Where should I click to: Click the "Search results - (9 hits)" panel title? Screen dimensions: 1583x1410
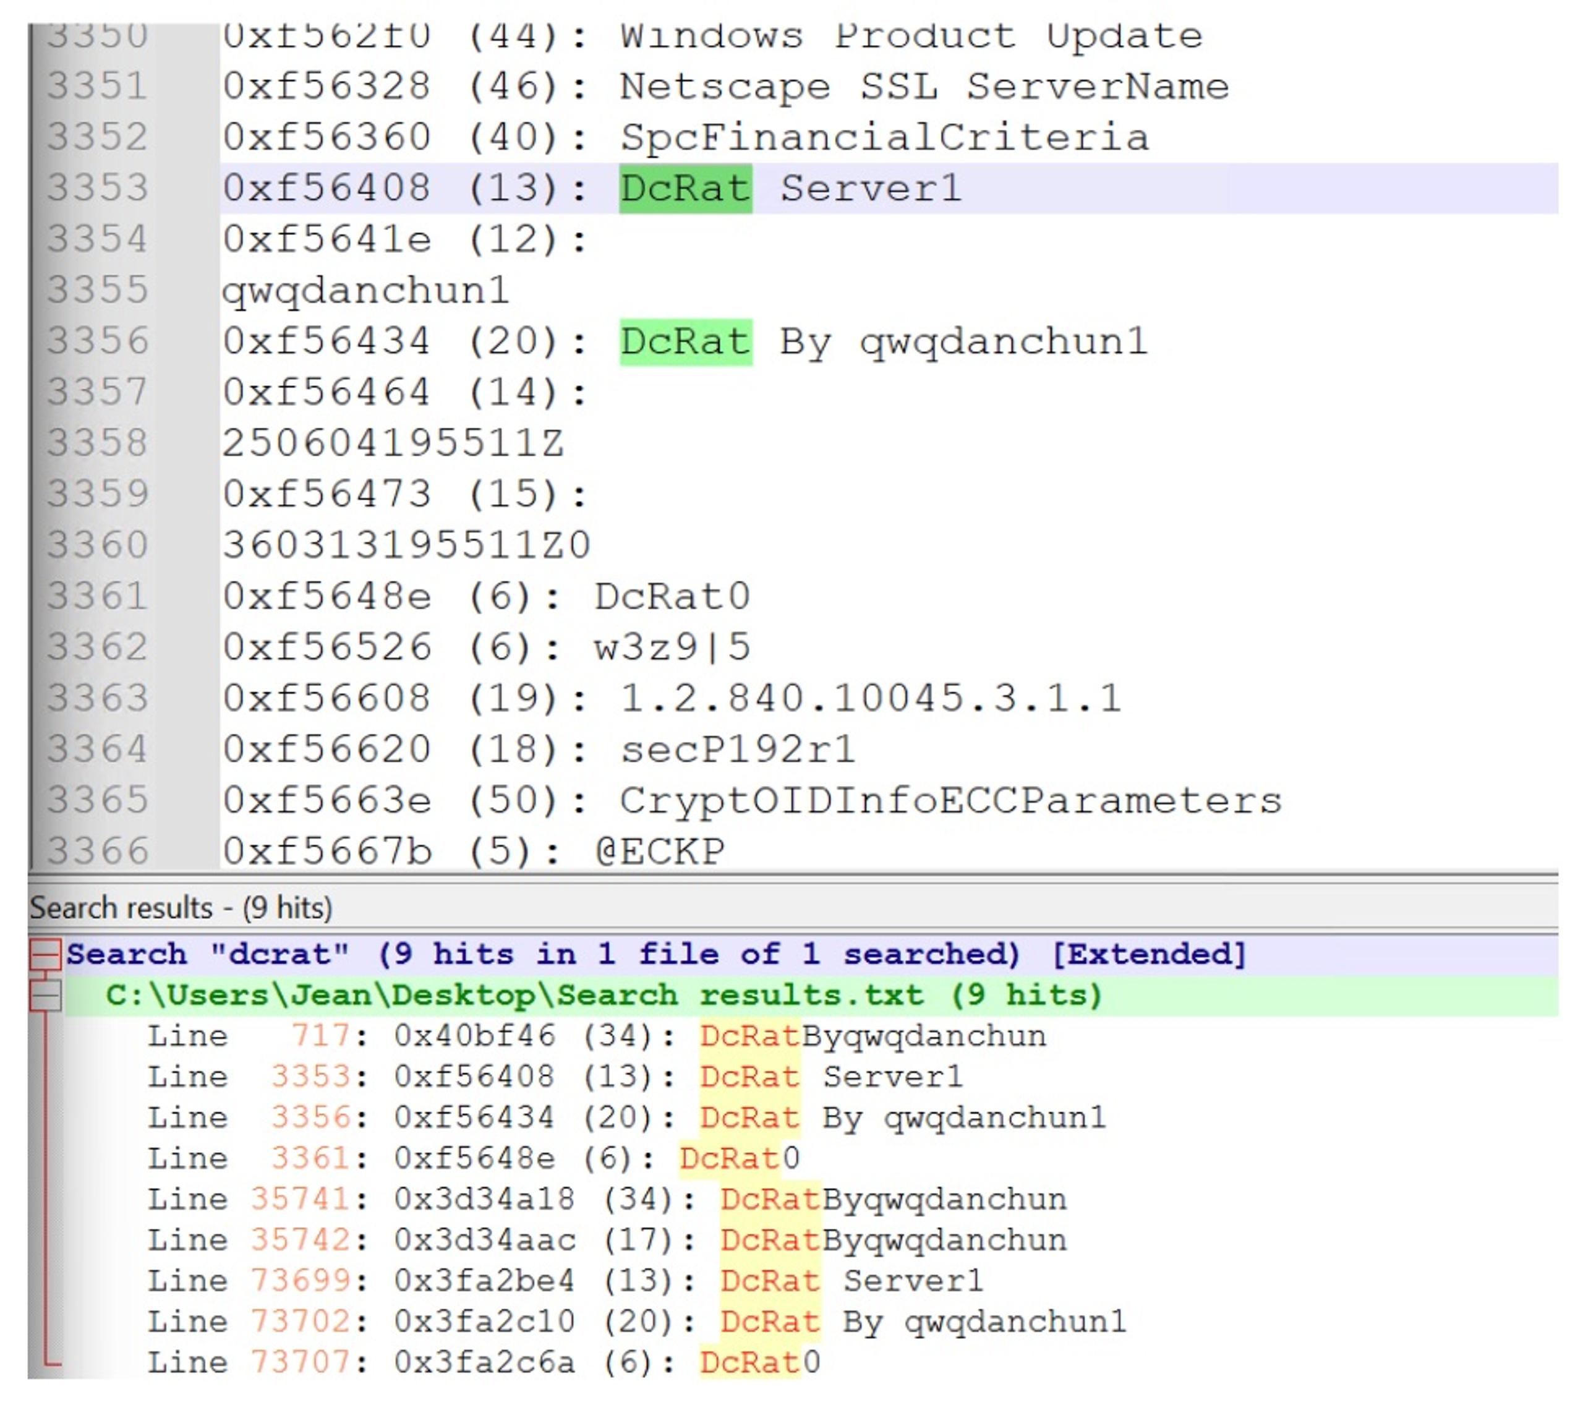(181, 908)
